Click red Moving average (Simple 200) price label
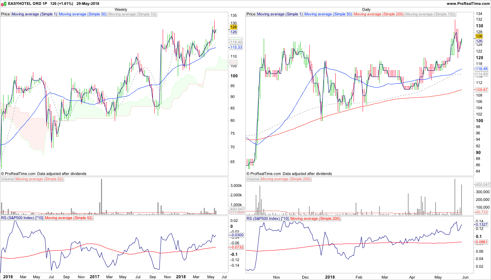The height and width of the screenshot is (280, 491). 378,14
